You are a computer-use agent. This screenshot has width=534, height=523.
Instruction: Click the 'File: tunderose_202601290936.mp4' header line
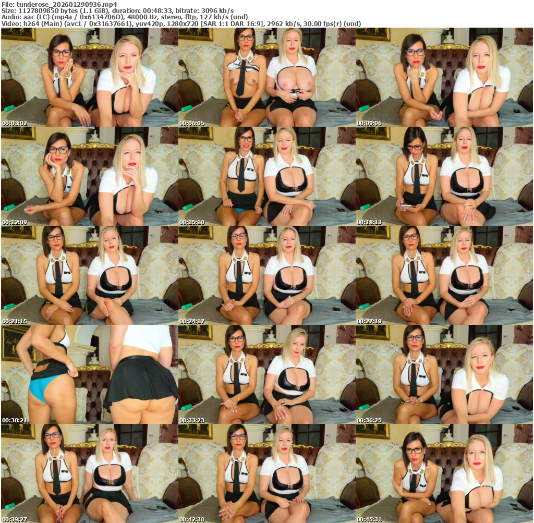59,4
